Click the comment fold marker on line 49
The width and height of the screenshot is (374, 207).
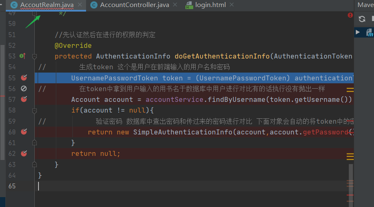tap(34, 13)
